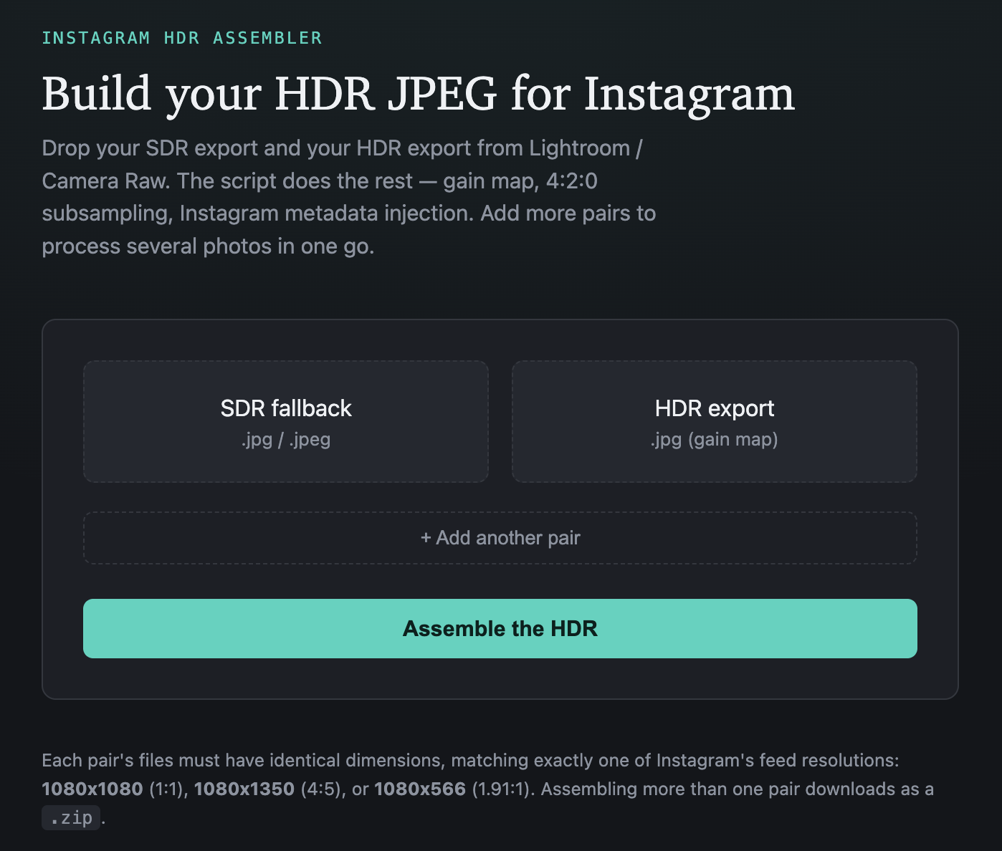
Task: Click the HDR export drop zone
Action: pyautogui.click(x=715, y=421)
